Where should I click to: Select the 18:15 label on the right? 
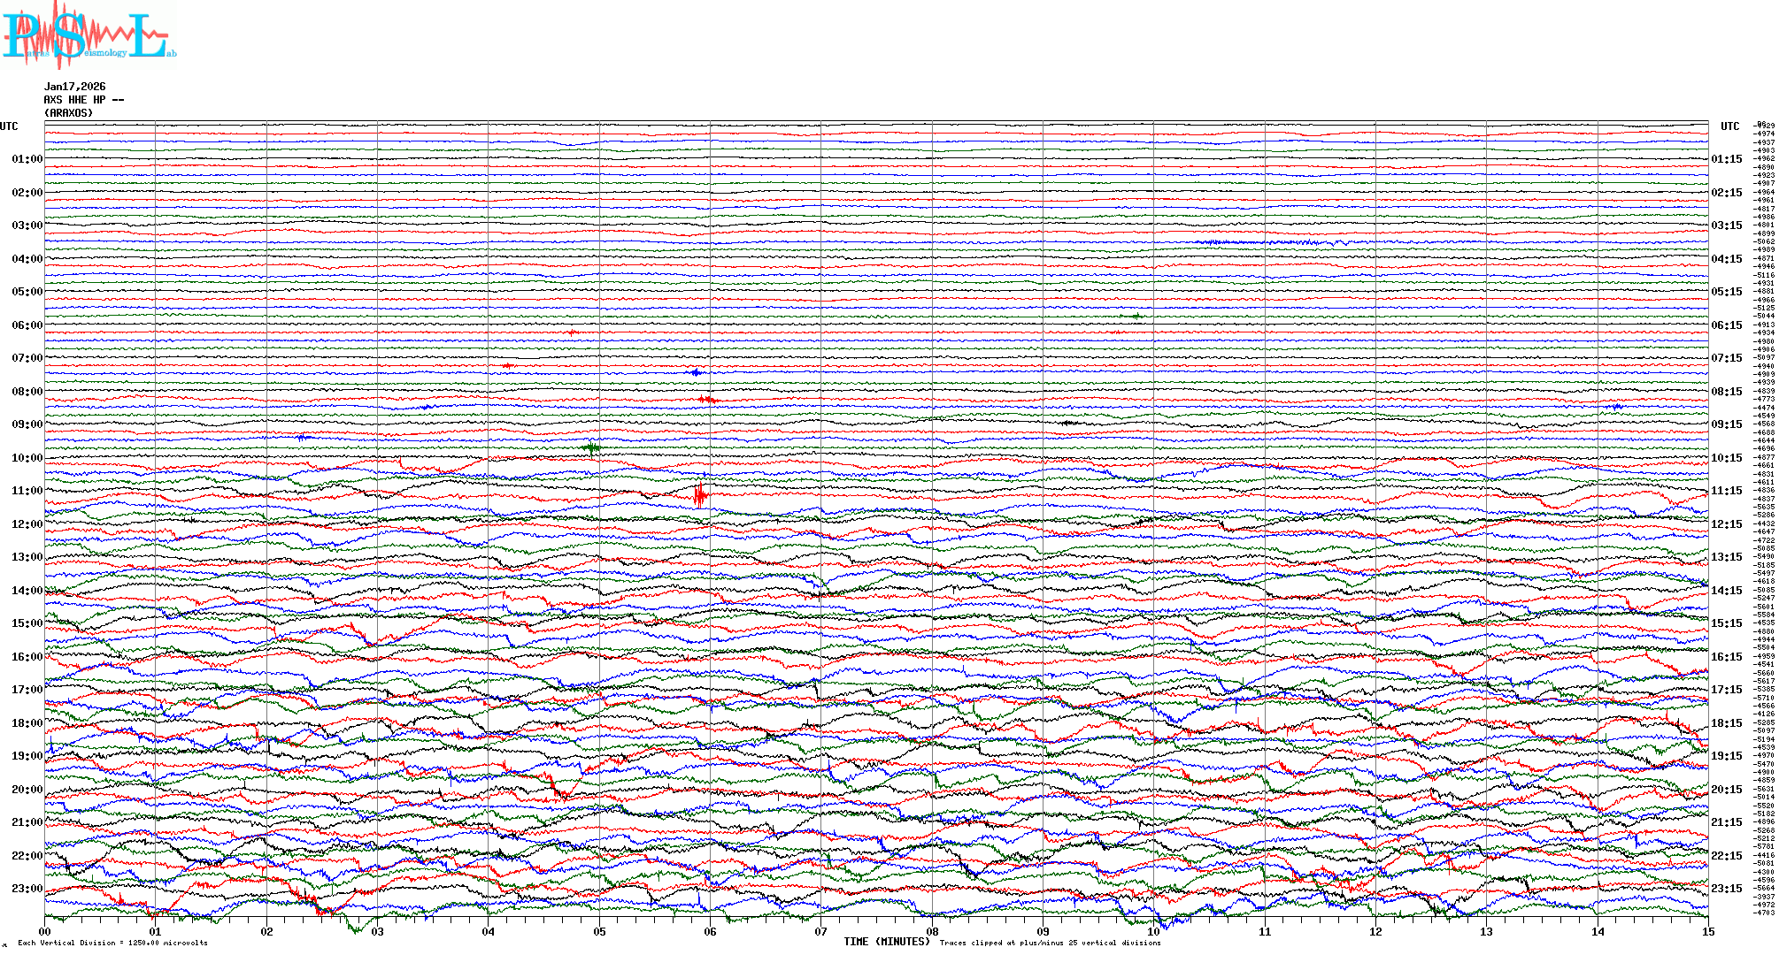pyautogui.click(x=1726, y=723)
